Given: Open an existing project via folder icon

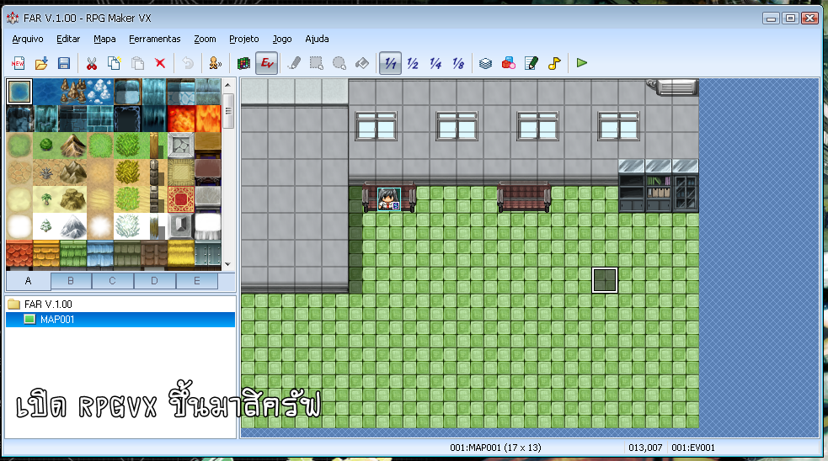Looking at the screenshot, I should [41, 63].
